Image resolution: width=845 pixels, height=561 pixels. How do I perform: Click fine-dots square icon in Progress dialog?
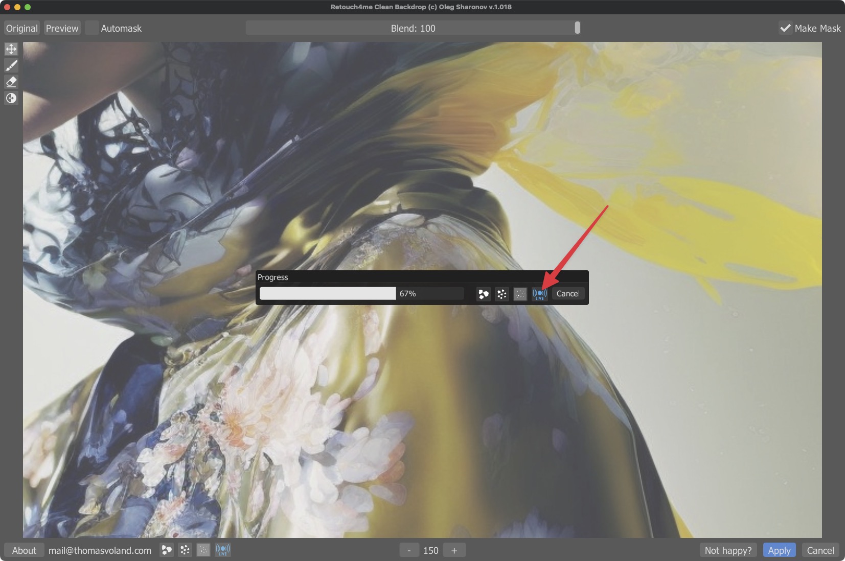[520, 294]
